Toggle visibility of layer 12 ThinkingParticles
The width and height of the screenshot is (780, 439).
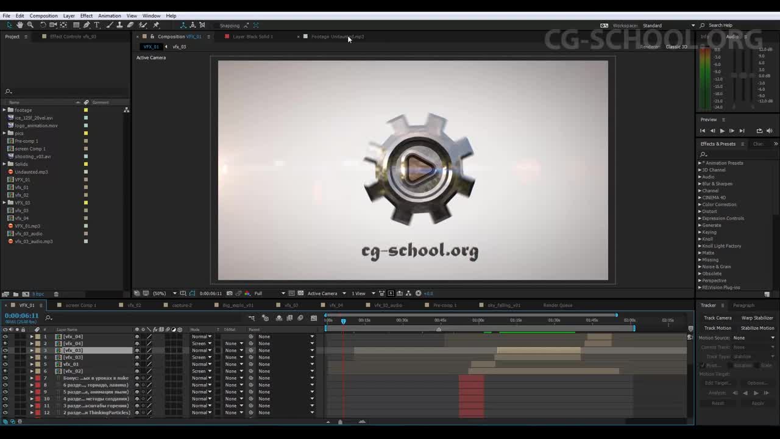[x=5, y=413]
